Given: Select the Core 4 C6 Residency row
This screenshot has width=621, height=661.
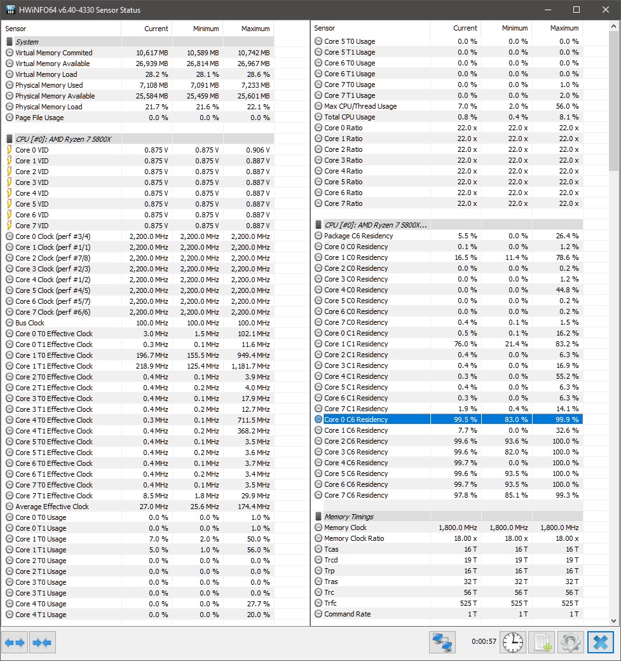Looking at the screenshot, I should coord(447,463).
